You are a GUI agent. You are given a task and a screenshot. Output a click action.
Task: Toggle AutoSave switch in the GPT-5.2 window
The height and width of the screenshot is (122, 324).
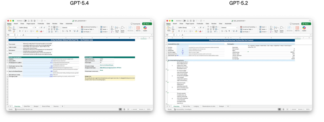184,21
